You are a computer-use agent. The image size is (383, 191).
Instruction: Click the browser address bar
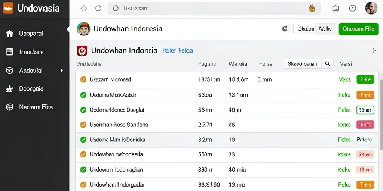(214, 8)
